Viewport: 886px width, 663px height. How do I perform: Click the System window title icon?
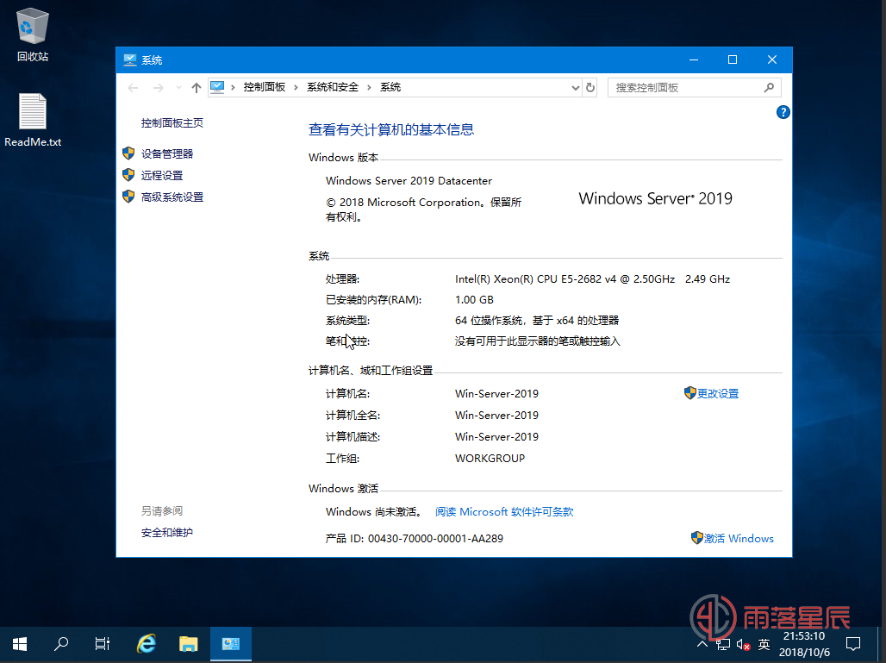(130, 59)
